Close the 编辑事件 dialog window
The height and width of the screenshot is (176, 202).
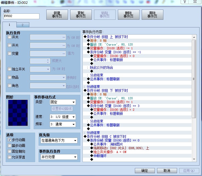click(195, 2)
